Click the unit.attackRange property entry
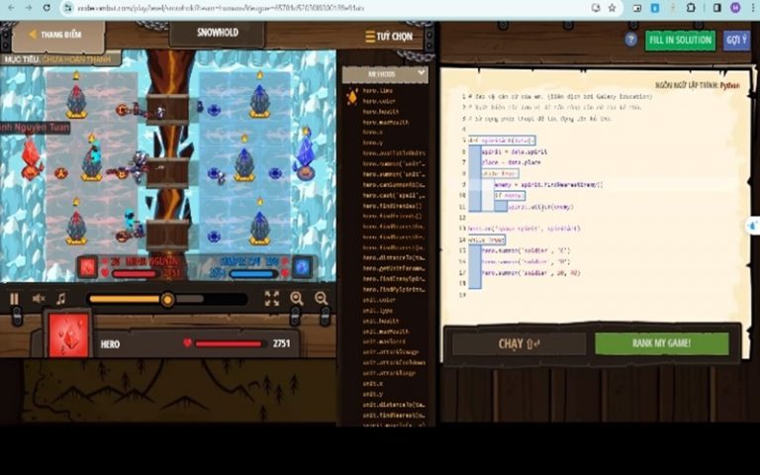Screen dimensions: 760x475 click(389, 373)
